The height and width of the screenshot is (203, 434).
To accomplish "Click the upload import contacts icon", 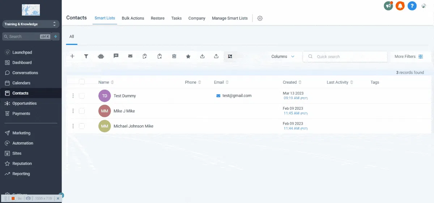I will click(x=216, y=56).
